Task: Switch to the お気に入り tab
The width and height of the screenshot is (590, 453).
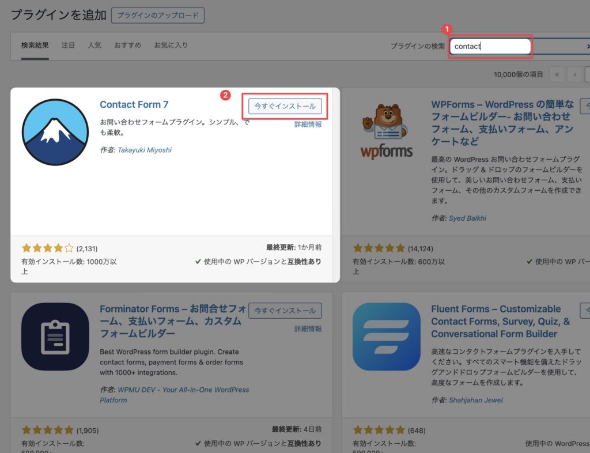Action: pyautogui.click(x=171, y=46)
